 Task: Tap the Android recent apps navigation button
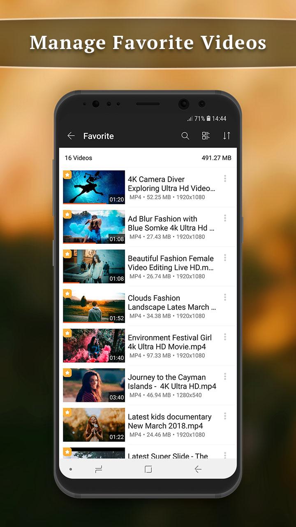tap(99, 469)
